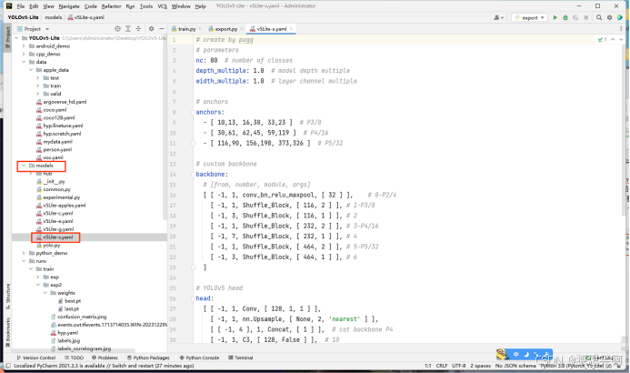Collapse the apple_data folder
This screenshot has height=373, width=630.
pyautogui.click(x=31, y=70)
